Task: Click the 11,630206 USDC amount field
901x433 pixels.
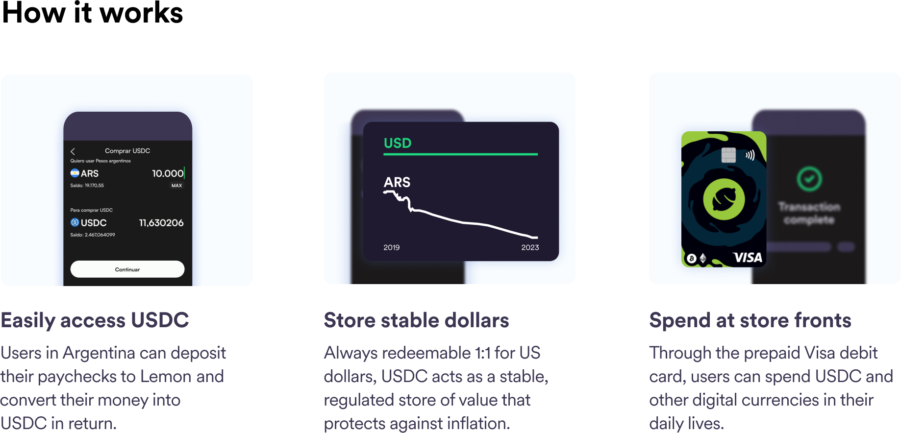Action: [x=161, y=223]
